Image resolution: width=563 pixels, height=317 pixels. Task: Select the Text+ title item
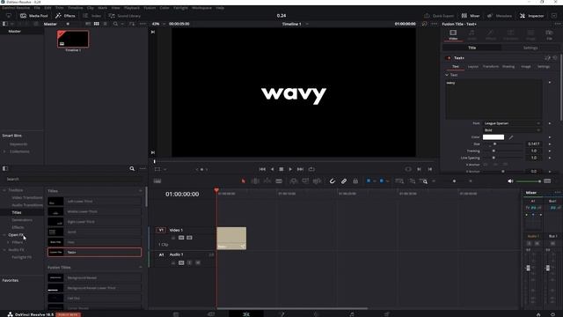94,253
